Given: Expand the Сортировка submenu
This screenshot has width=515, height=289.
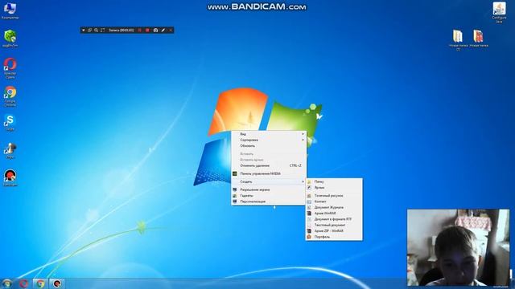Looking at the screenshot, I should tap(269, 140).
